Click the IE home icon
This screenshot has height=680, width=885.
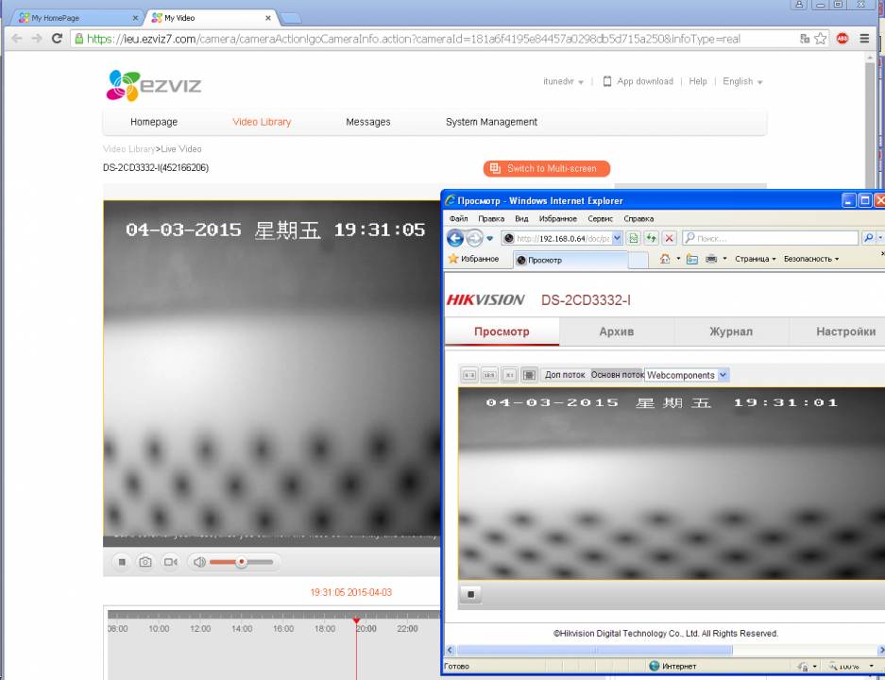pyautogui.click(x=665, y=259)
